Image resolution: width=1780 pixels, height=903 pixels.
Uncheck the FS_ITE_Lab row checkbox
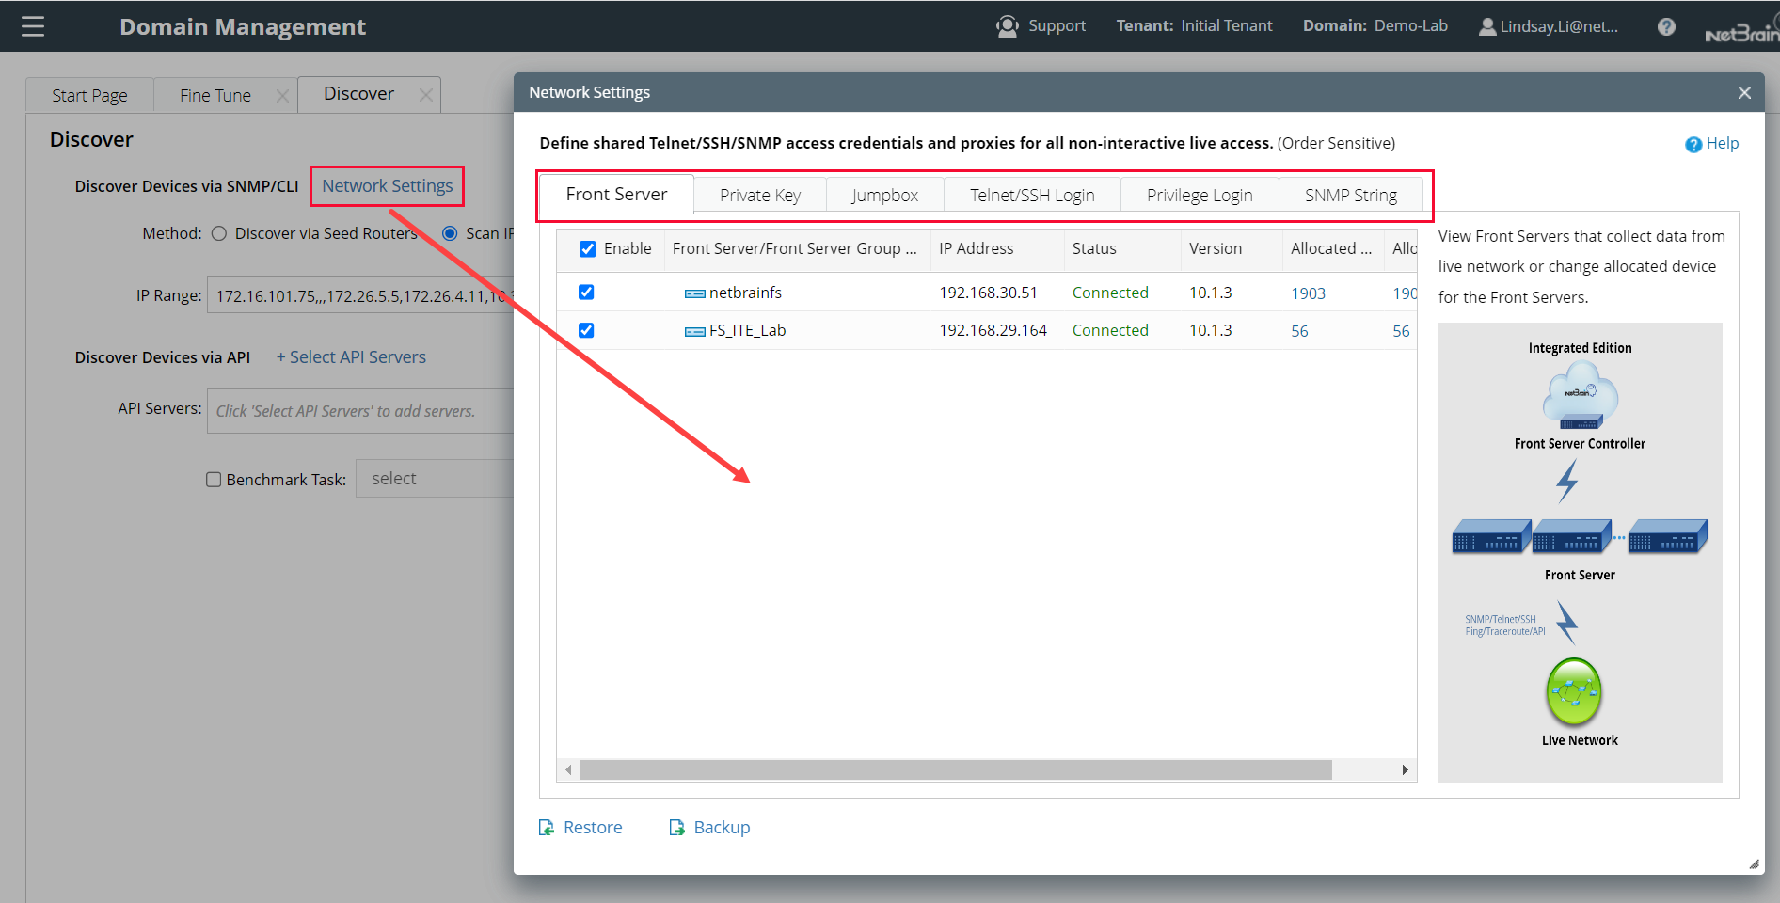[586, 330]
